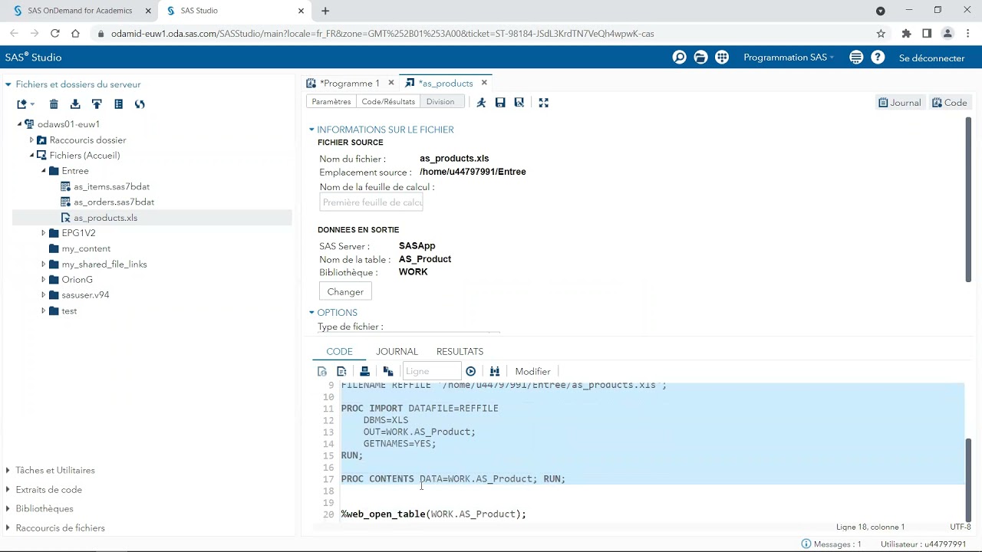Image resolution: width=982 pixels, height=552 pixels.
Task: Collapse the Fichiers et dossiers du serveur section
Action: click(x=8, y=84)
